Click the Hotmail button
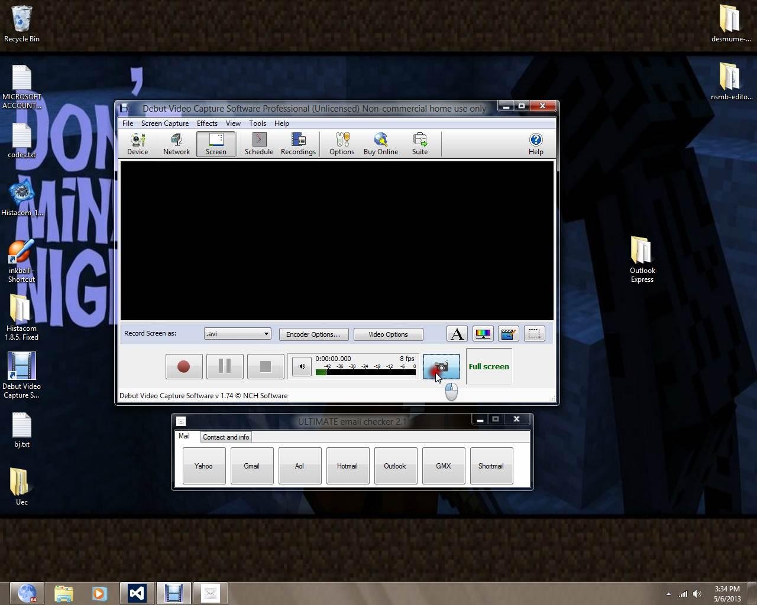The width and height of the screenshot is (757, 605). point(348,466)
